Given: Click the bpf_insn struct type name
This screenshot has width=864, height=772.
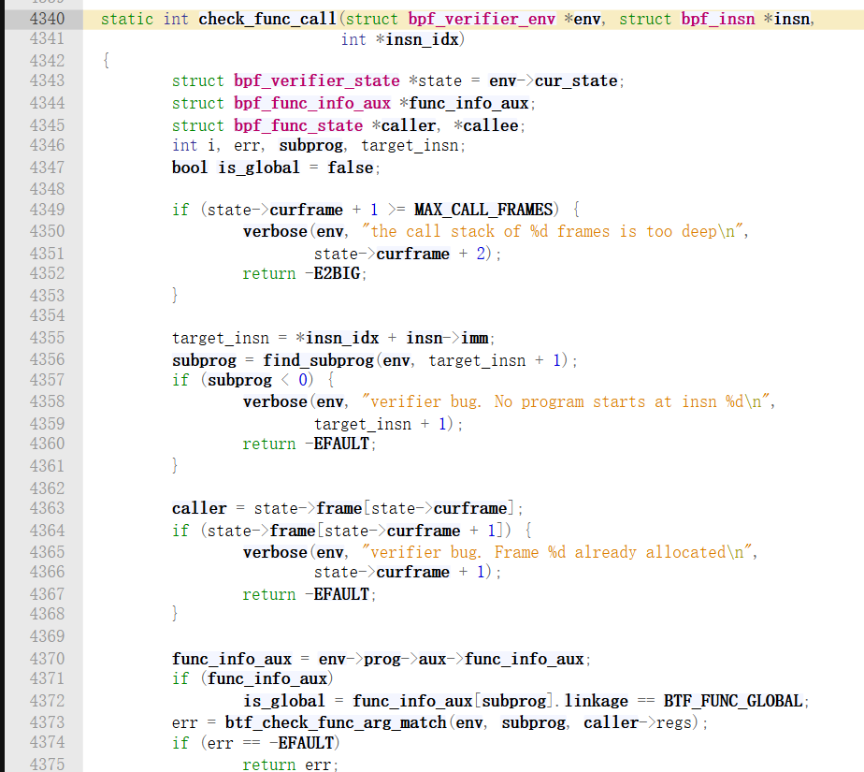Looking at the screenshot, I should pyautogui.click(x=718, y=20).
